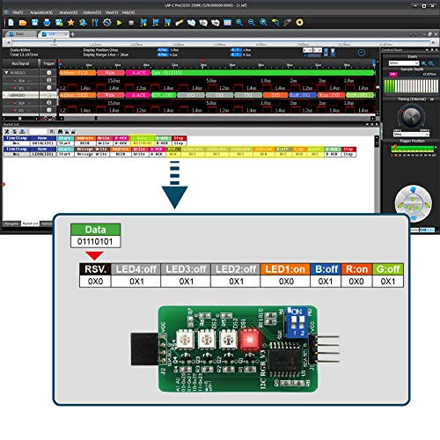The width and height of the screenshot is (440, 440).
Task: Click the pink A-ACK segment in first bus
Action: (138, 72)
